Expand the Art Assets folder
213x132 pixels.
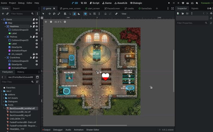point(4,98)
